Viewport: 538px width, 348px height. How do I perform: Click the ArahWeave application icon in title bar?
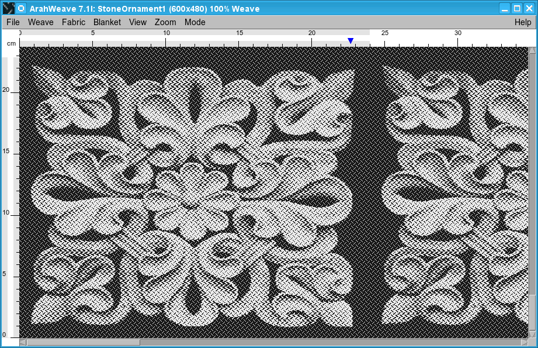coord(9,8)
